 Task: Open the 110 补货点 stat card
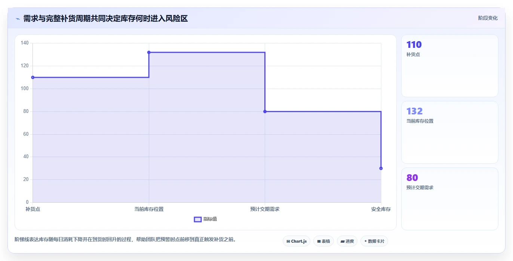tap(450, 66)
